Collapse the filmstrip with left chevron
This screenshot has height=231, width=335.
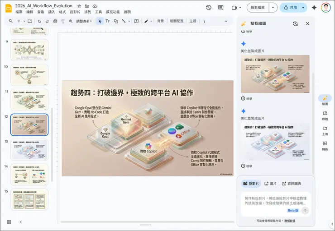click(x=21, y=222)
